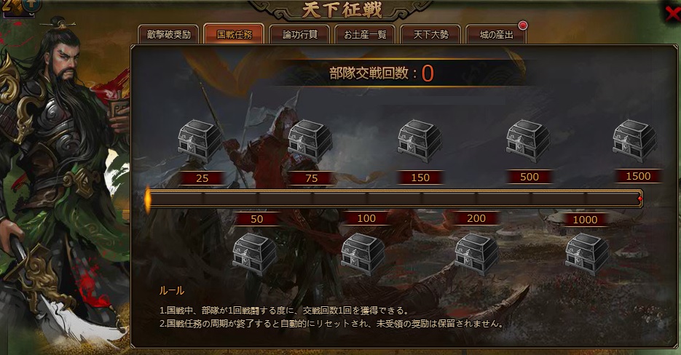Image resolution: width=681 pixels, height=355 pixels.
Task: Claim the 1000 battles treasure chest
Action: click(x=587, y=255)
